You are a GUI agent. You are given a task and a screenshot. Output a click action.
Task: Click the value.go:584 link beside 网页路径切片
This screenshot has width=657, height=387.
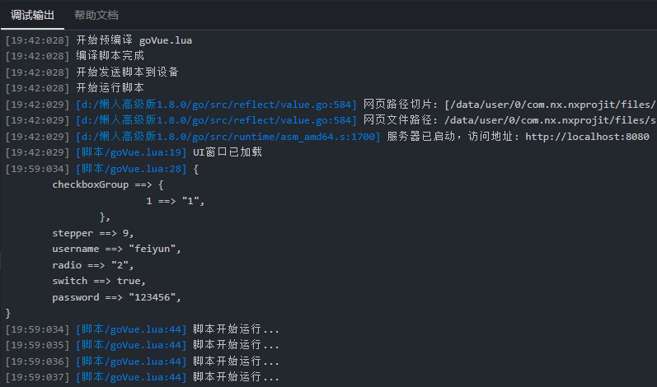pyautogui.click(x=218, y=105)
